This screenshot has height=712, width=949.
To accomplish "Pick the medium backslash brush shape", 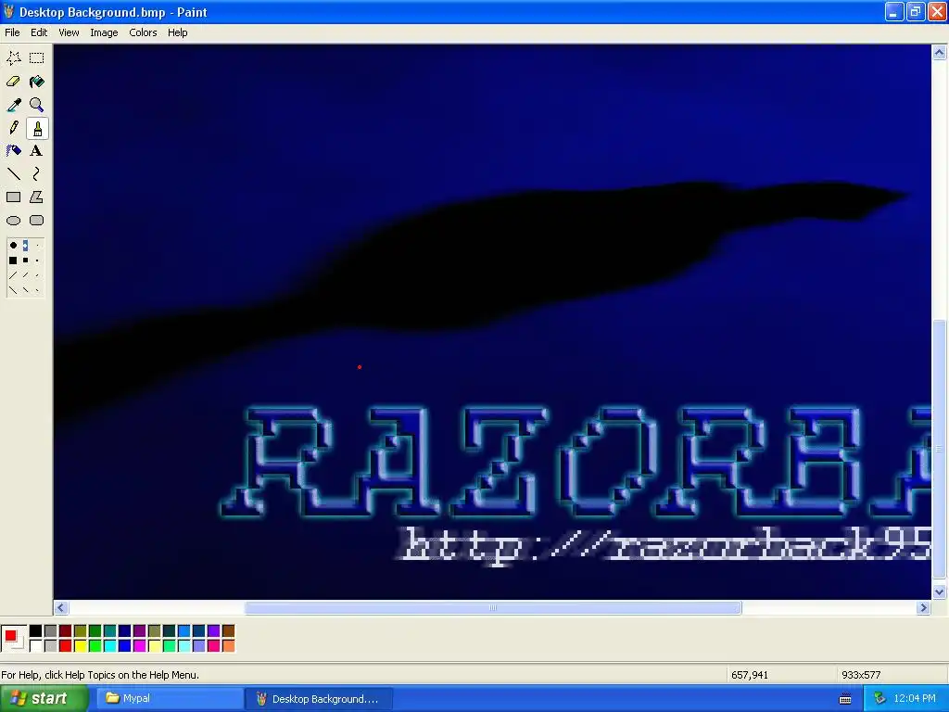I will click(x=25, y=290).
